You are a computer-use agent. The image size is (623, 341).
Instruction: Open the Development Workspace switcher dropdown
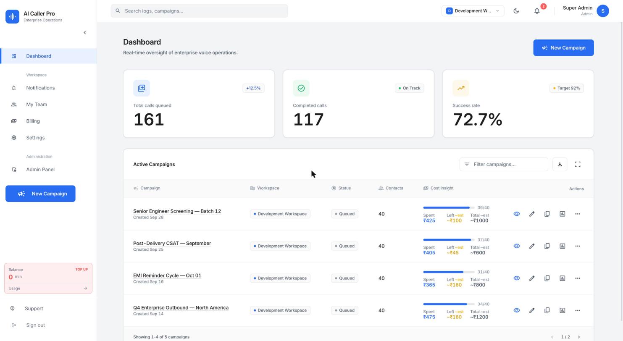coord(473,11)
